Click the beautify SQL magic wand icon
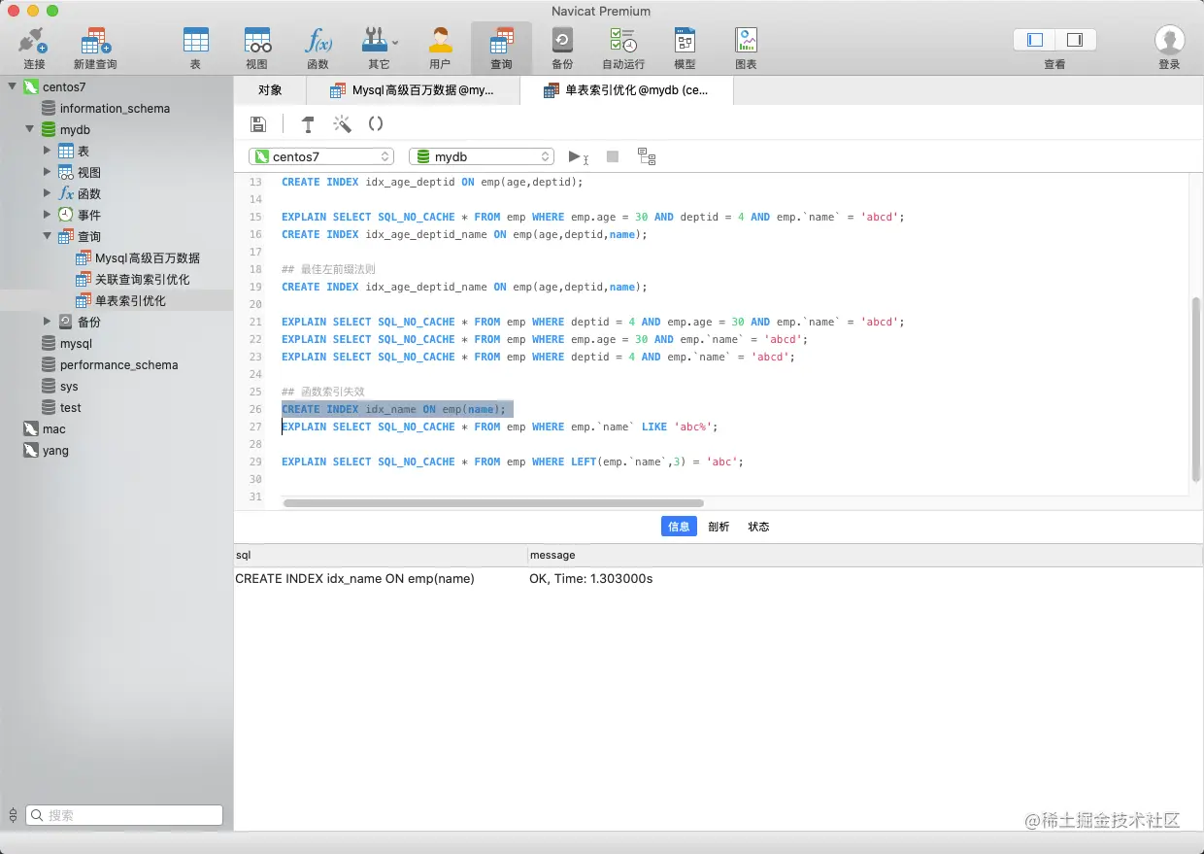Viewport: 1204px width, 854px height. [342, 123]
